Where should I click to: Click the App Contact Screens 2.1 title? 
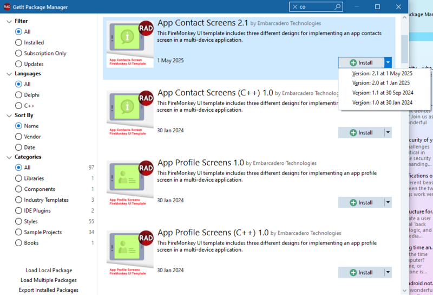tap(202, 23)
